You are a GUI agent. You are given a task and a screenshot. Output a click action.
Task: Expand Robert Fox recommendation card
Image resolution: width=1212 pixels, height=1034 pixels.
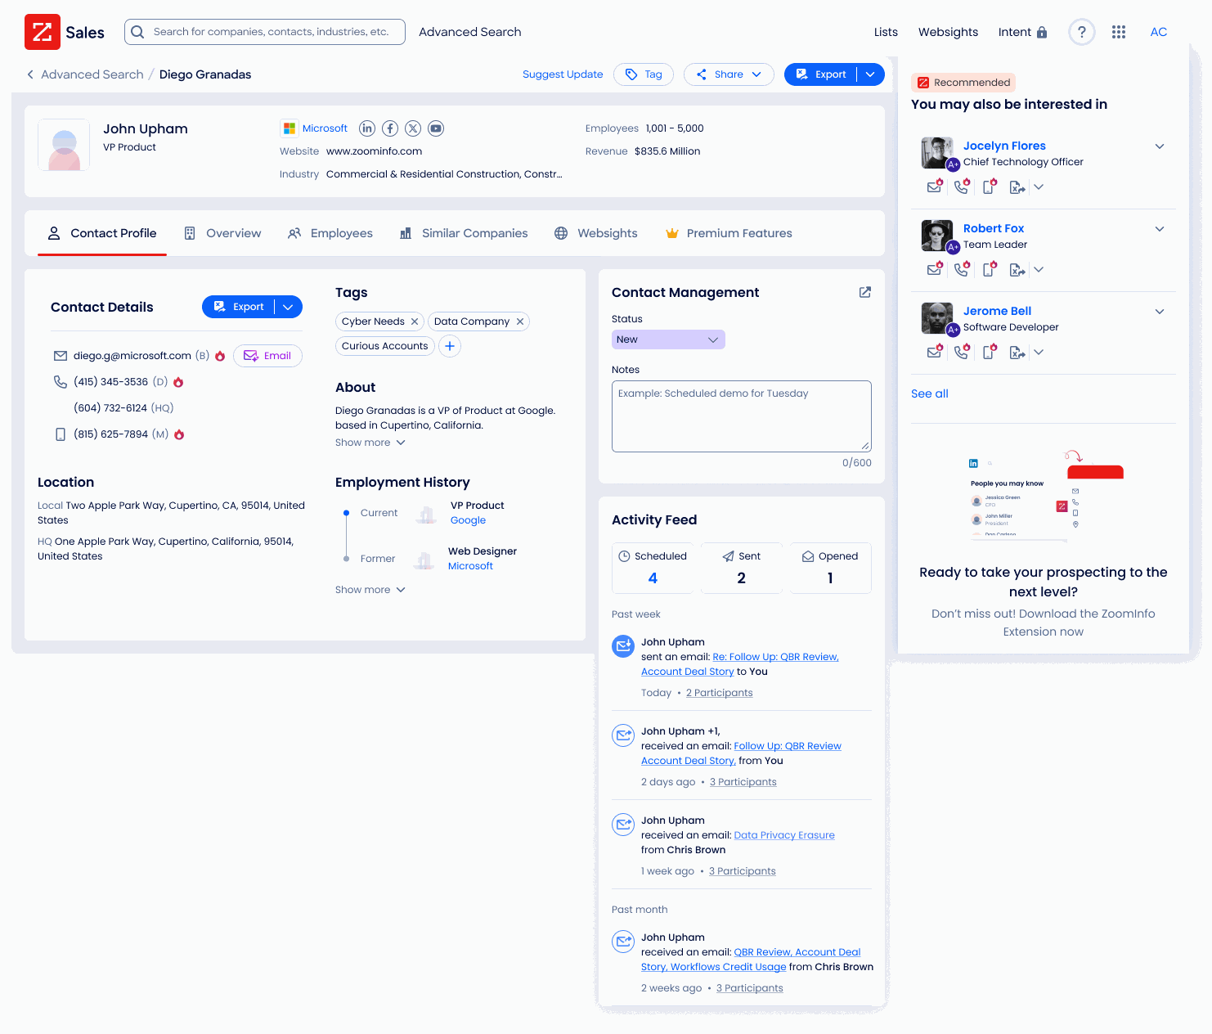[1160, 229]
